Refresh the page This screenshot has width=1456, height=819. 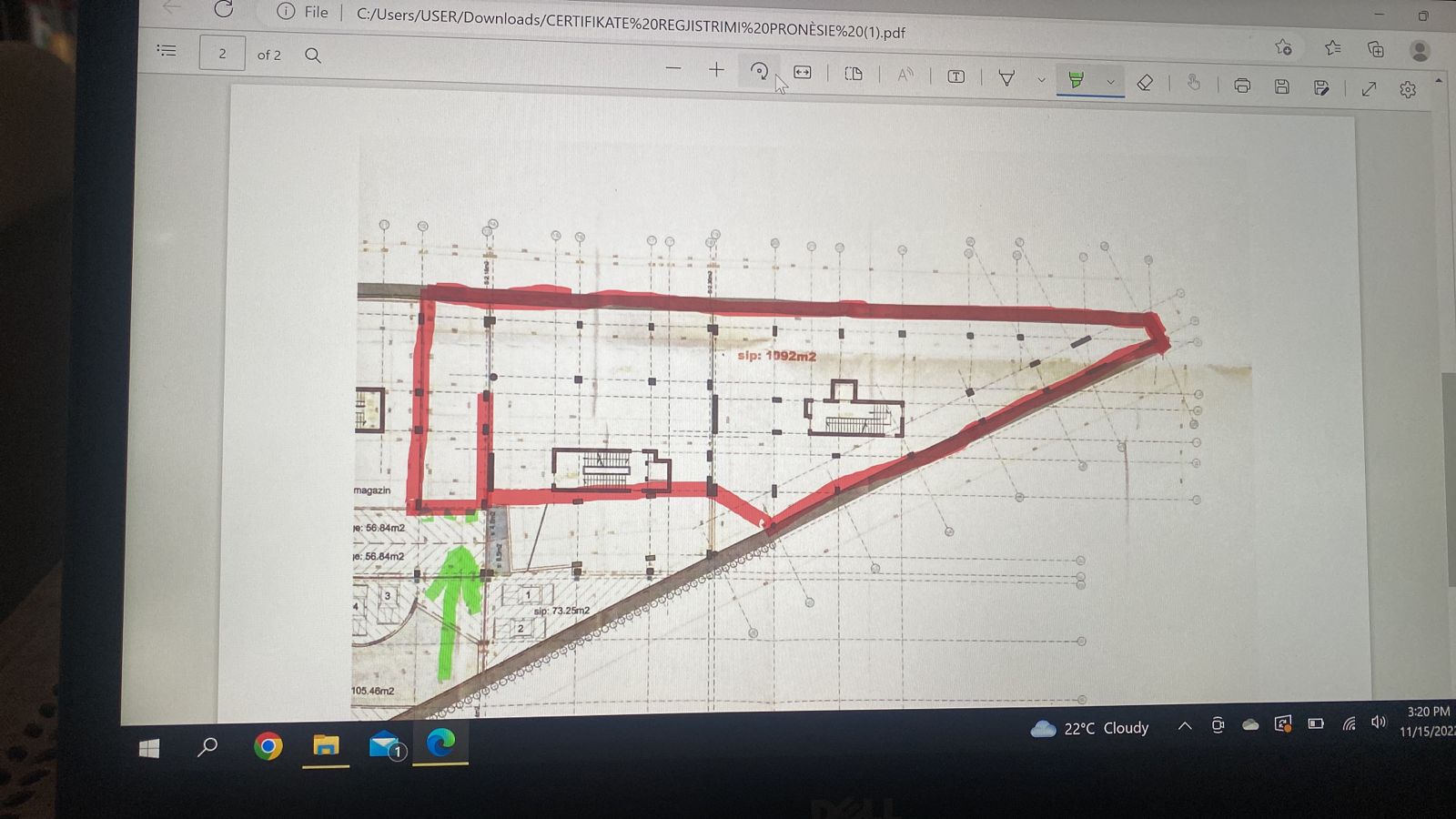pos(224,9)
